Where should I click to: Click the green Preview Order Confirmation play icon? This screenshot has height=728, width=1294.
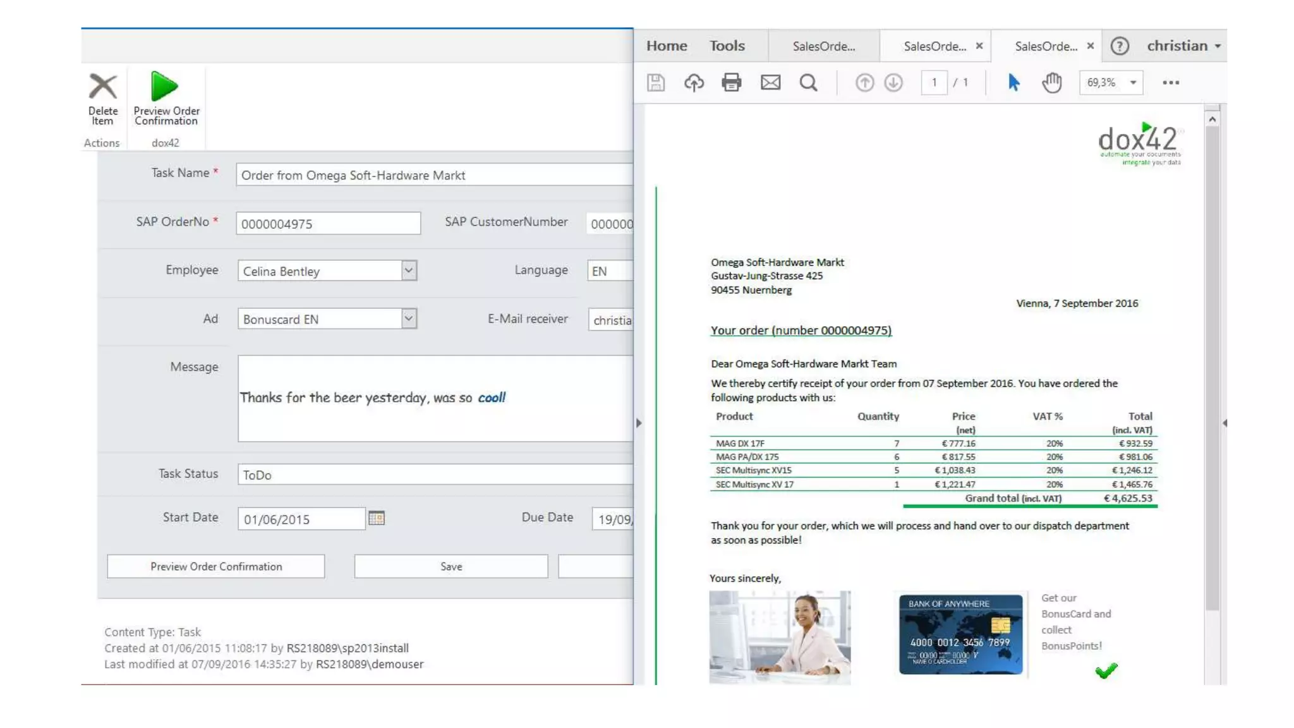point(164,86)
